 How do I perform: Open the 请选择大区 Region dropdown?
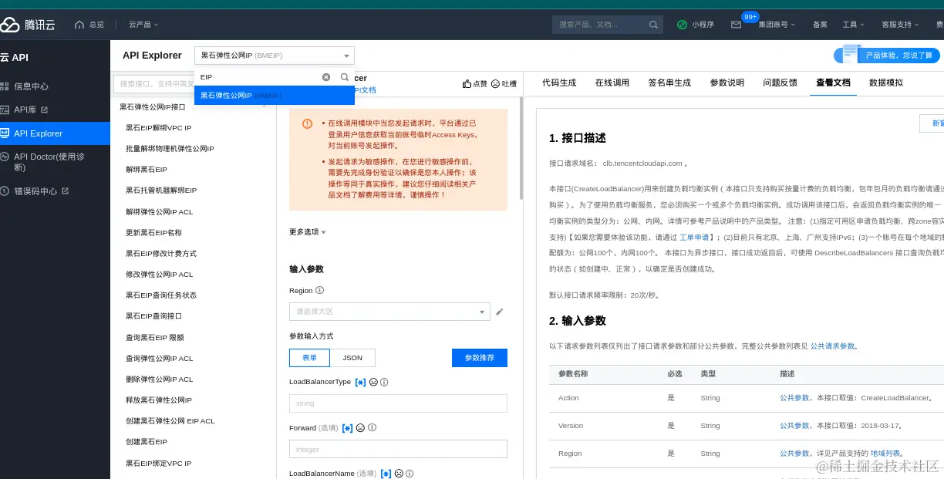pyautogui.click(x=389, y=312)
